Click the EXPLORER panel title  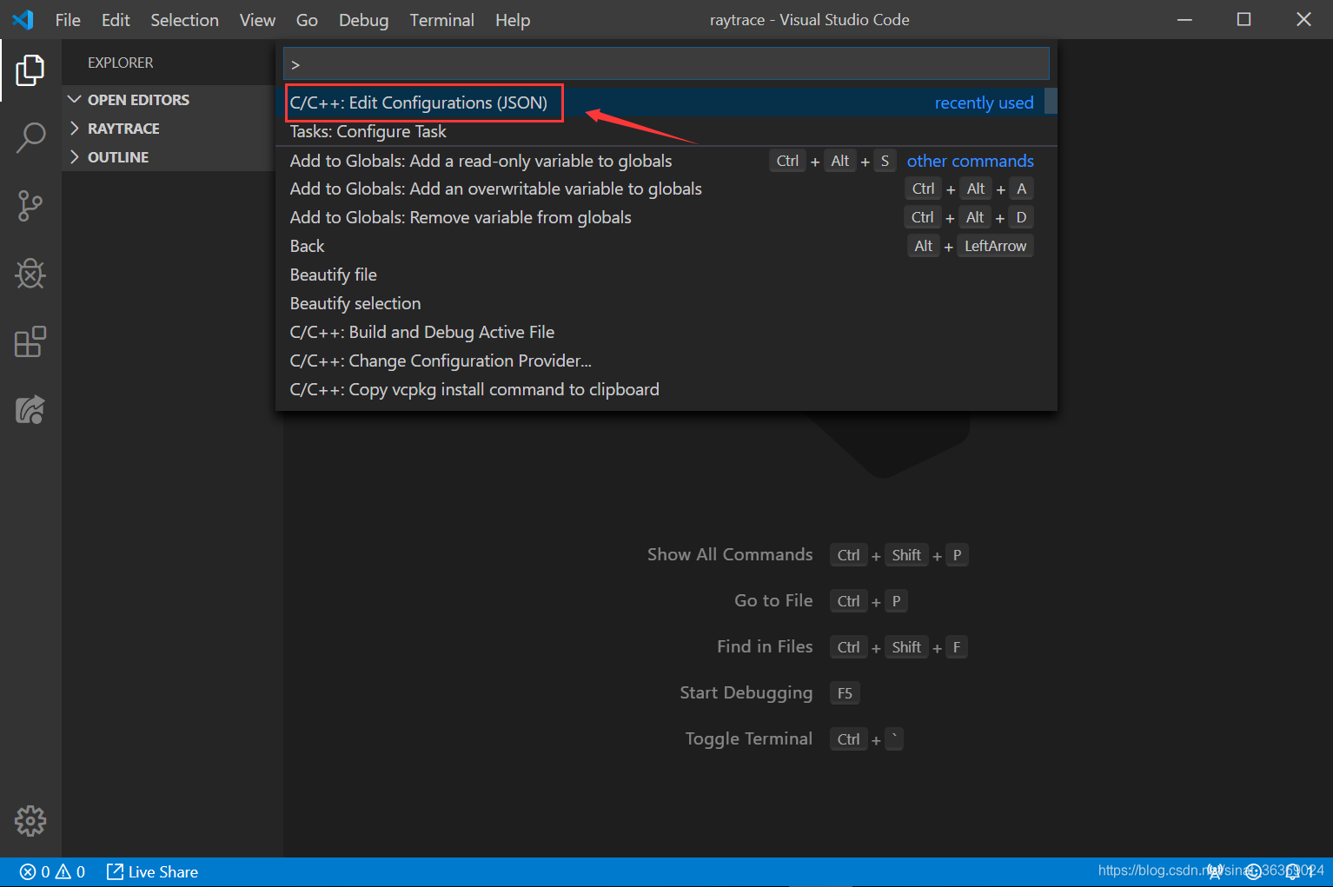pos(120,63)
